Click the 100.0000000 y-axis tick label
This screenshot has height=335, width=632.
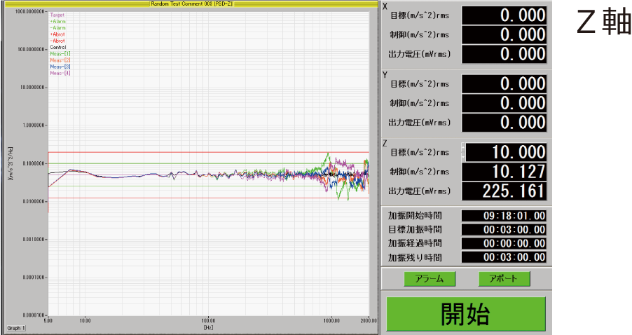32,49
